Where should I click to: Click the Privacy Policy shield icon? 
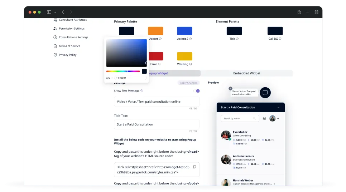[55, 55]
